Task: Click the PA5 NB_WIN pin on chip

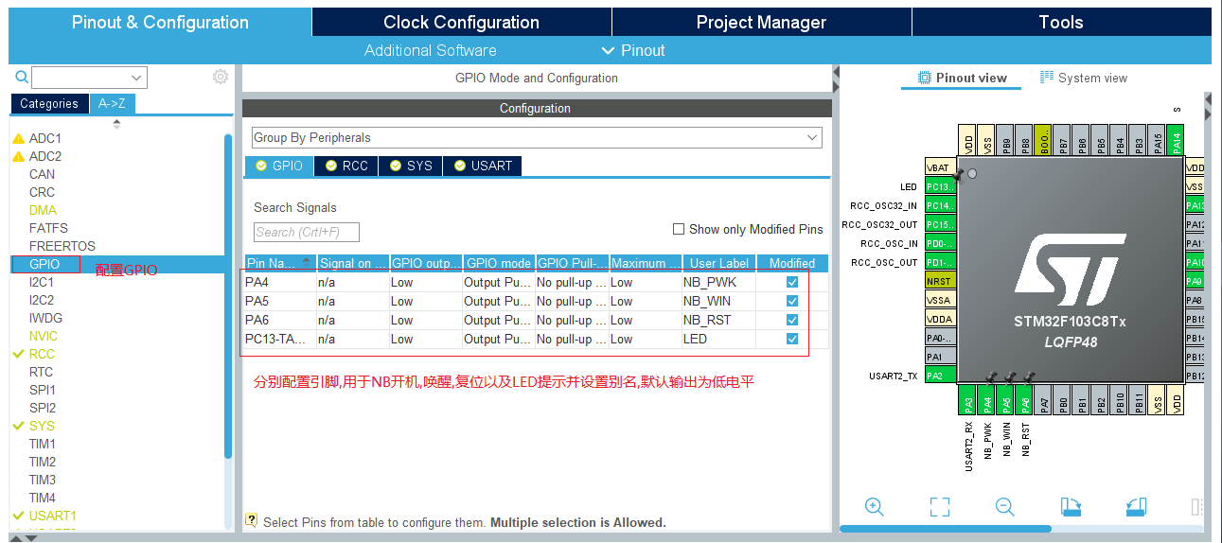Action: click(1006, 401)
